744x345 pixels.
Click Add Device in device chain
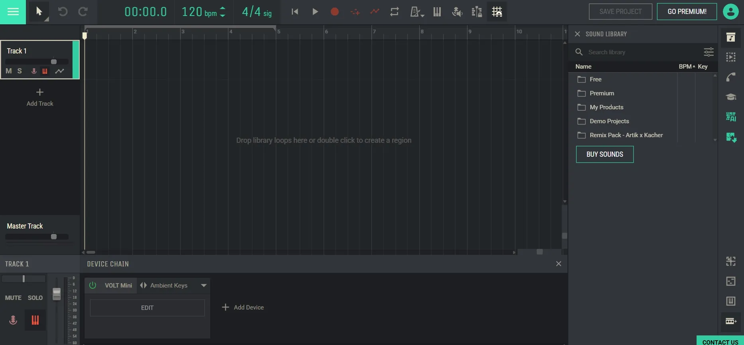243,308
